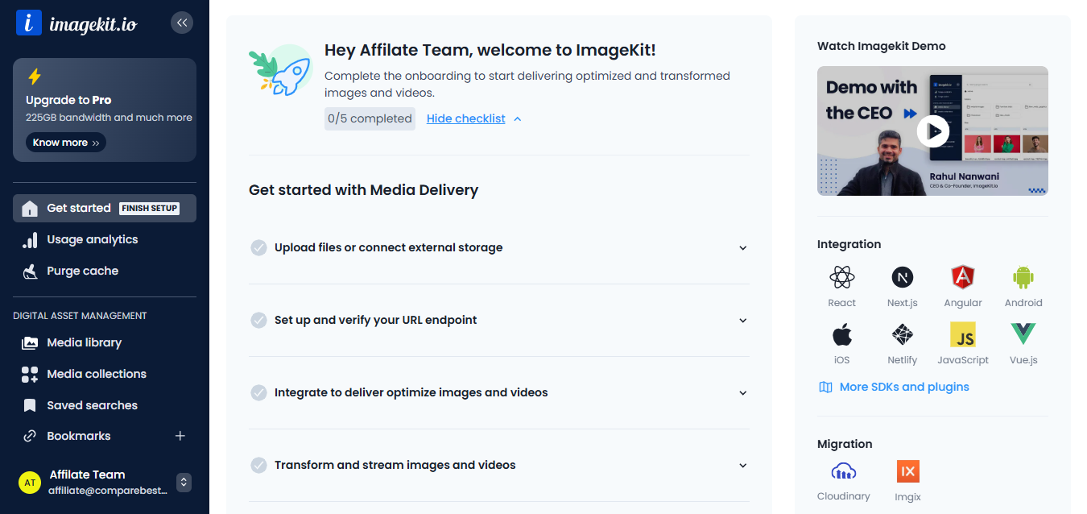Click the Integrate step check circle
Screen dimensions: 1087x514
coord(258,392)
